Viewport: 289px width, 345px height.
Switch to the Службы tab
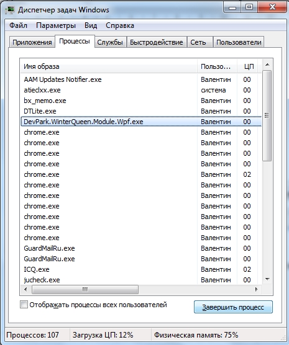[110, 42]
